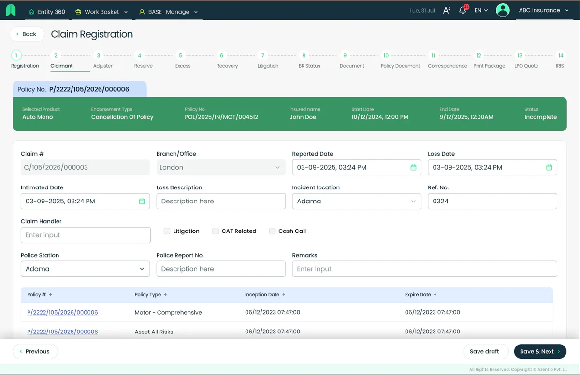Open policy link in Motor - Comprehensive row
The width and height of the screenshot is (580, 375).
pyautogui.click(x=62, y=313)
